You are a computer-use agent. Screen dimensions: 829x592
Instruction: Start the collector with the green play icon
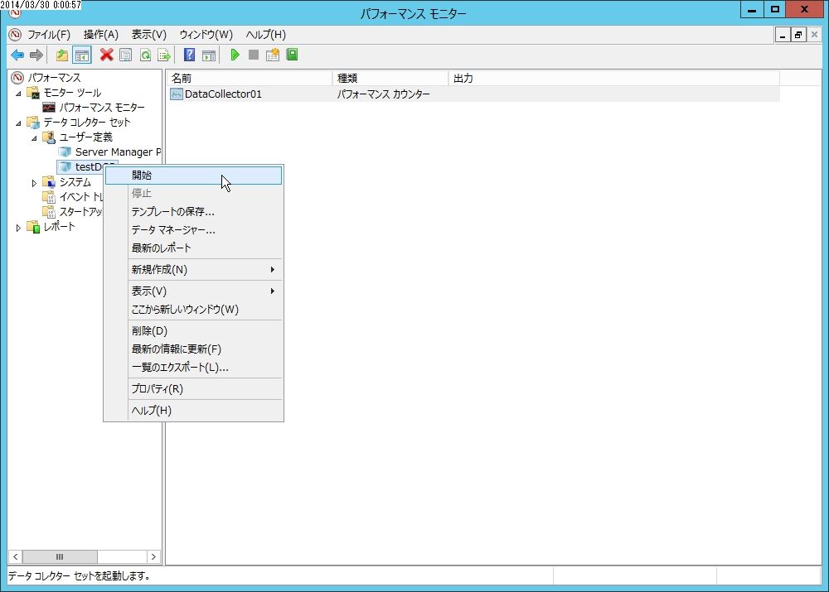click(x=235, y=55)
